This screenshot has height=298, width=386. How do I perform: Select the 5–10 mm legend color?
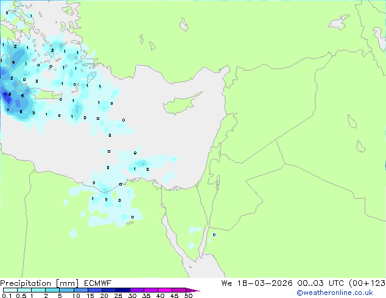click(66, 290)
